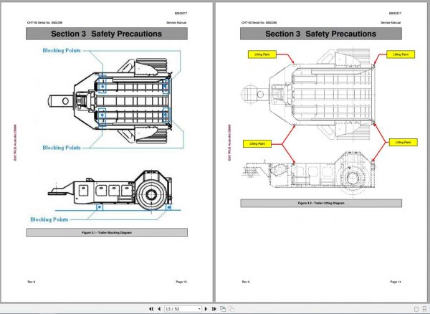Image resolution: width=430 pixels, height=314 pixels.
Task: Click the top Blocking Points blue text
Action: (x=62, y=50)
